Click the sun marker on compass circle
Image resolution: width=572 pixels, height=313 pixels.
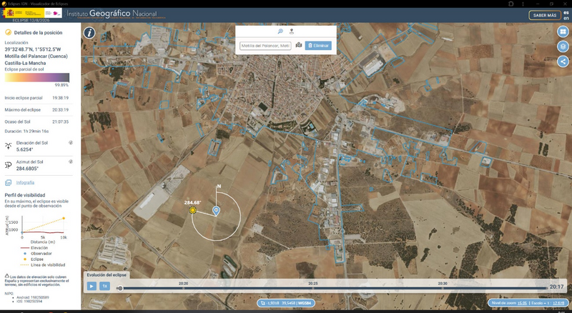(x=192, y=211)
